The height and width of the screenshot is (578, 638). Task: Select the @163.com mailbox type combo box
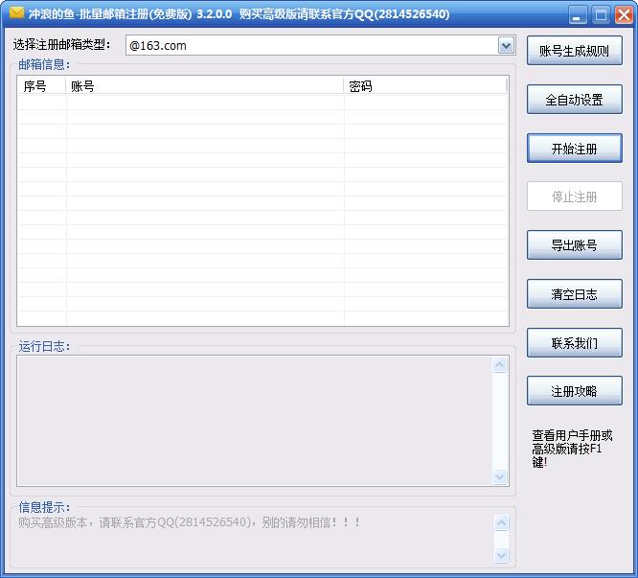tap(311, 45)
